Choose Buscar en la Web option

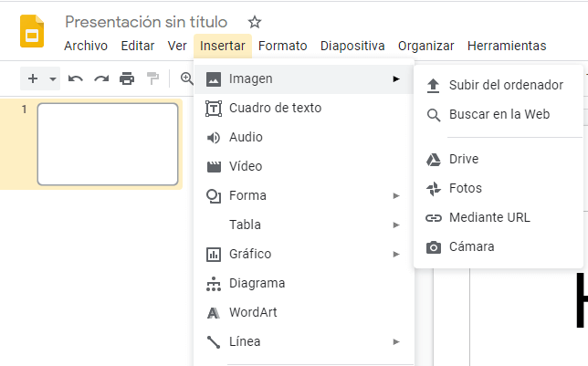click(499, 114)
